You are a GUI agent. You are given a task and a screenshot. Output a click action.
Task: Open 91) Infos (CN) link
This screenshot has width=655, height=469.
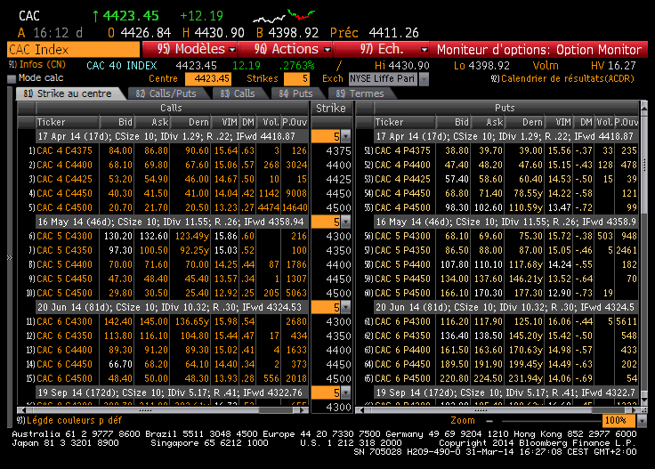tap(37, 65)
